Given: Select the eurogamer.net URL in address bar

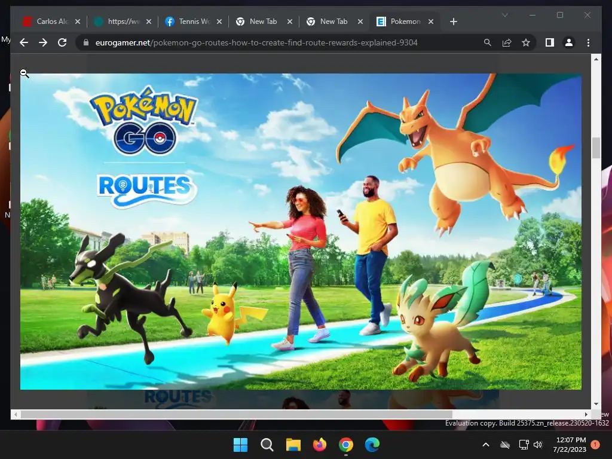Looking at the screenshot, I should point(256,42).
